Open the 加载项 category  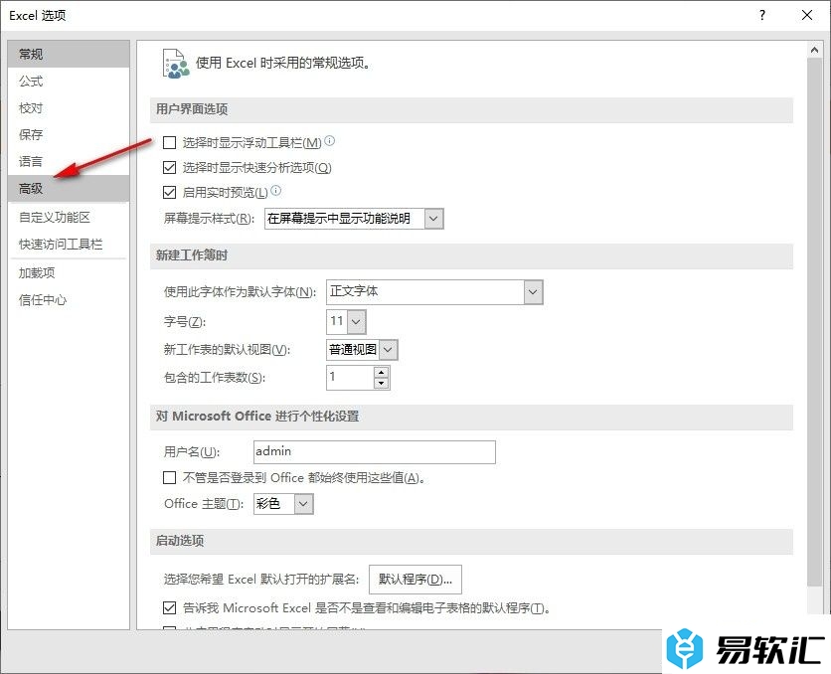coord(69,273)
